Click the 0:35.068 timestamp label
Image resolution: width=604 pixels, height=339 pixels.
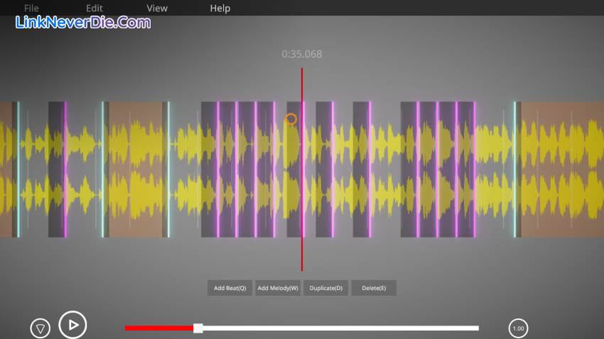click(301, 54)
